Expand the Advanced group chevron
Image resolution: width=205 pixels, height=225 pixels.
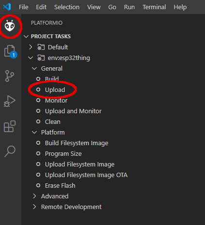coord(34,196)
